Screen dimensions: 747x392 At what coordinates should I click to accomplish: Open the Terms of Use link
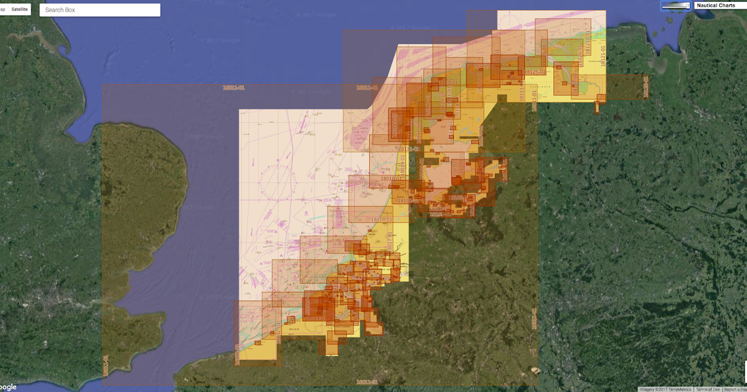coord(708,389)
